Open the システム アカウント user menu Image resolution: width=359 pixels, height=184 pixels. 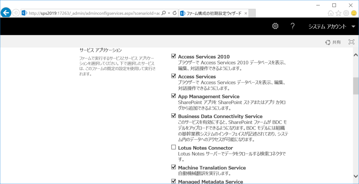(x=332, y=27)
